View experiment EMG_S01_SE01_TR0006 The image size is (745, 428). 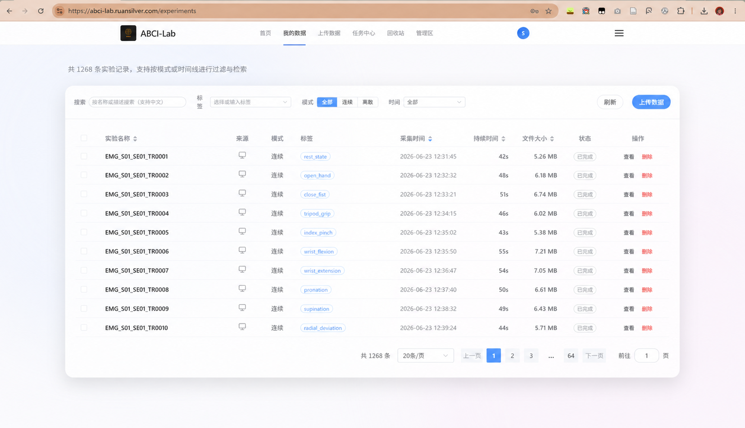point(629,252)
